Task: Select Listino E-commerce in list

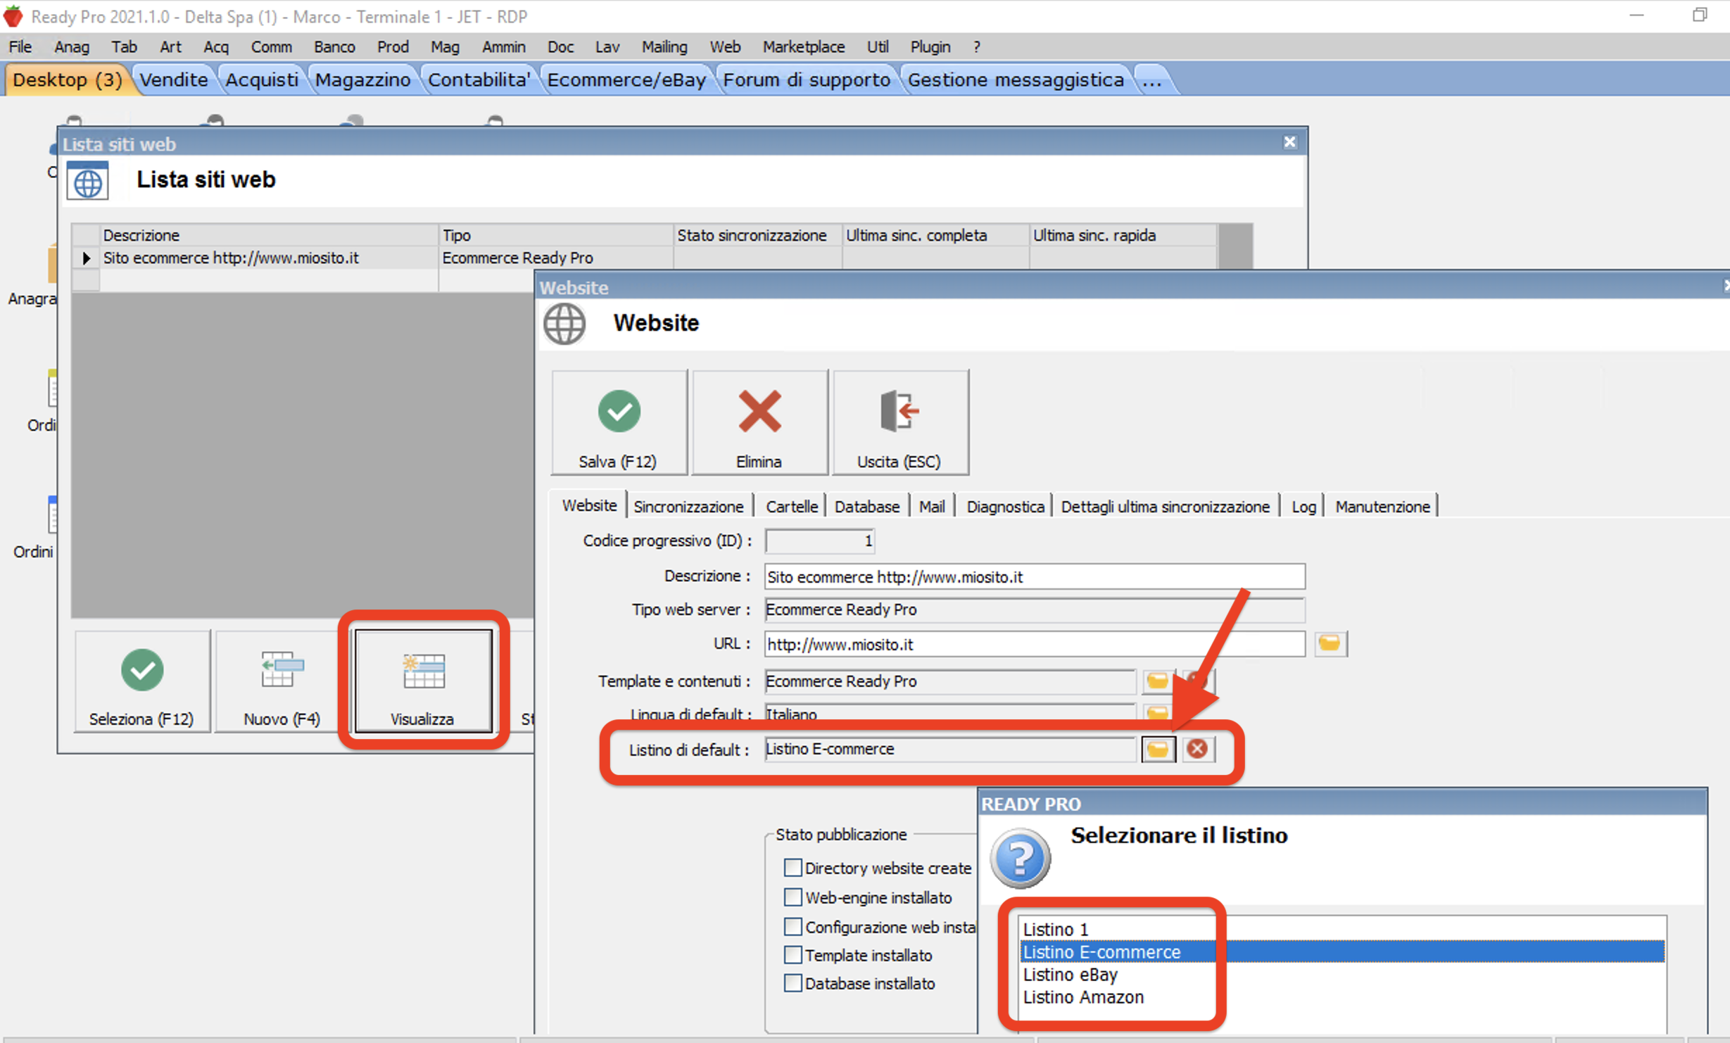Action: (x=1343, y=952)
